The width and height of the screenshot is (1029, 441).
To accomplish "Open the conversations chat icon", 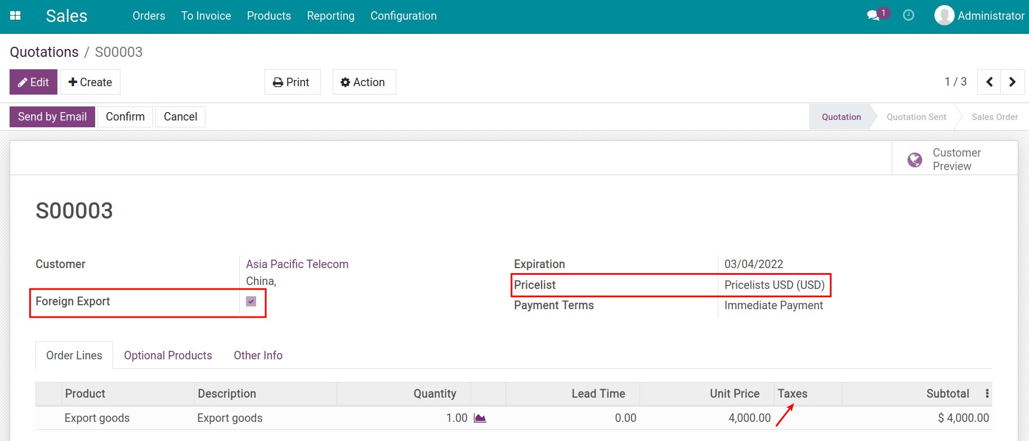I will 873,16.
